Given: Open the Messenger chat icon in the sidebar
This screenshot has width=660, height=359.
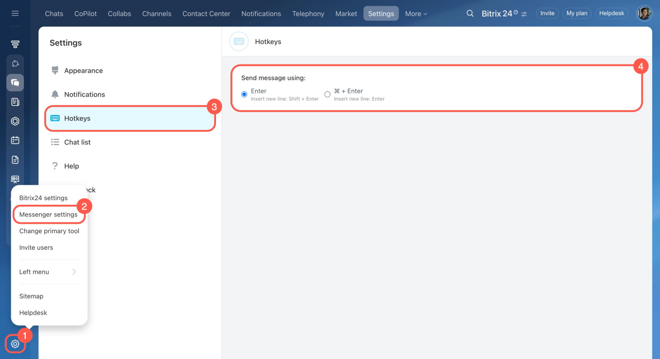Looking at the screenshot, I should [15, 83].
